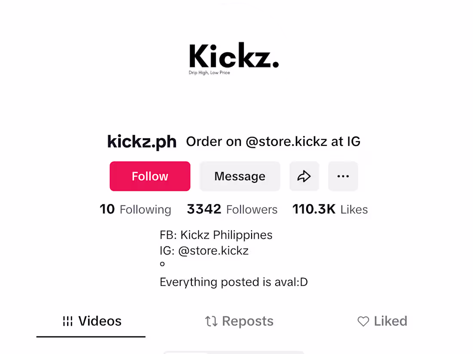Viewport: 473px width, 354px height.
Task: Click the @store.kickz IG mention in bio
Action: (x=213, y=251)
